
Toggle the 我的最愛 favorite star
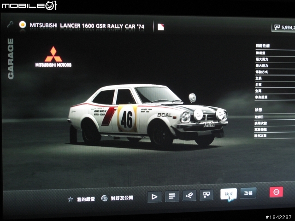pos(81,199)
